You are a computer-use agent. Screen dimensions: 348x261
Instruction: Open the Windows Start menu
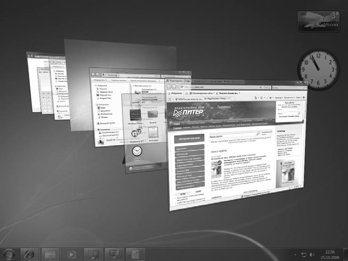click(x=9, y=254)
